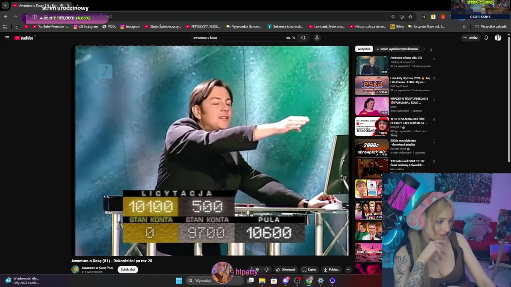Open the VODs bookmark

(109, 27)
